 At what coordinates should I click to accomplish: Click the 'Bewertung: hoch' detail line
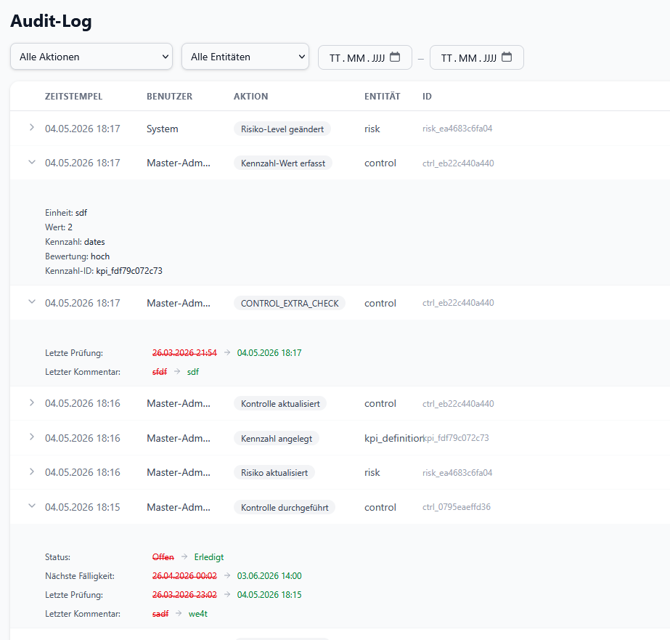(x=78, y=256)
